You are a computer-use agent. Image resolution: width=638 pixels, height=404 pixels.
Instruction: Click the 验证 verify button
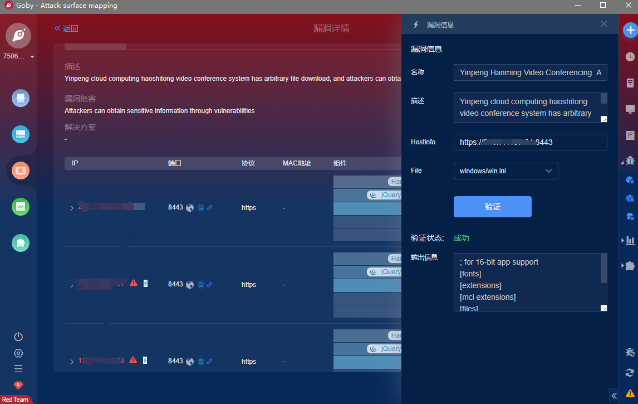coord(492,207)
